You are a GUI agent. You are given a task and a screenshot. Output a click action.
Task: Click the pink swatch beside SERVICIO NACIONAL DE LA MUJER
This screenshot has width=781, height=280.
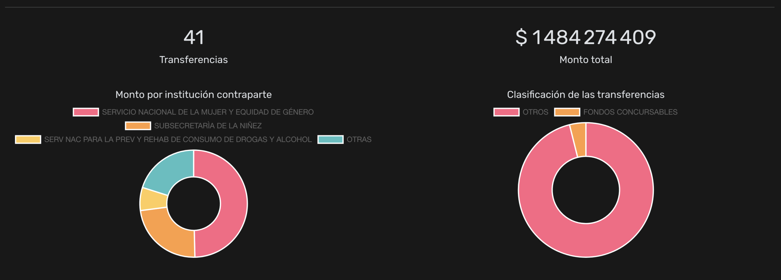[x=86, y=112]
